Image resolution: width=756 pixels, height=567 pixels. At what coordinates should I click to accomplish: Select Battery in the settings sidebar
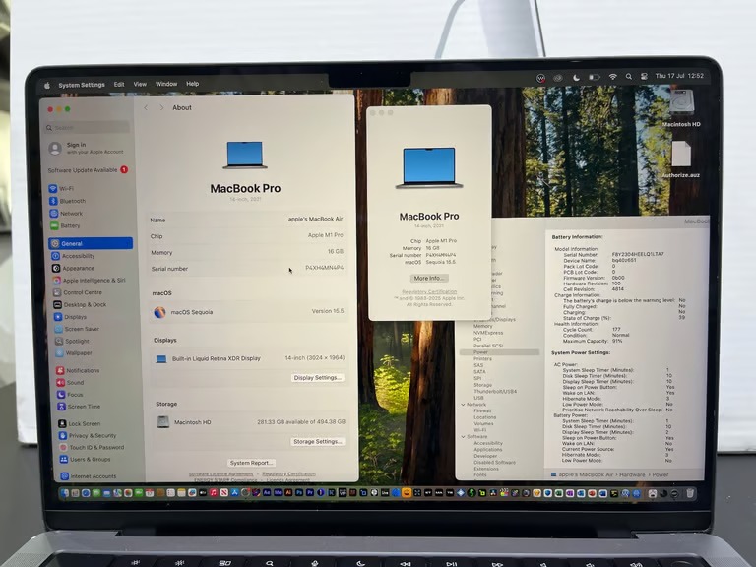click(65, 225)
